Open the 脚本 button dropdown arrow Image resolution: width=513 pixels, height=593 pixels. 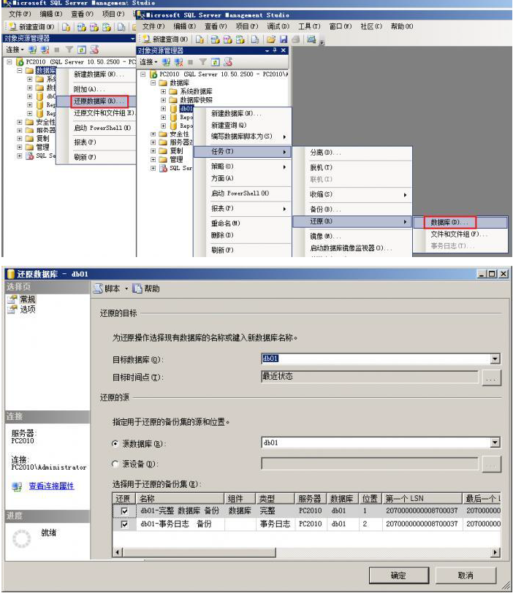[x=126, y=289]
